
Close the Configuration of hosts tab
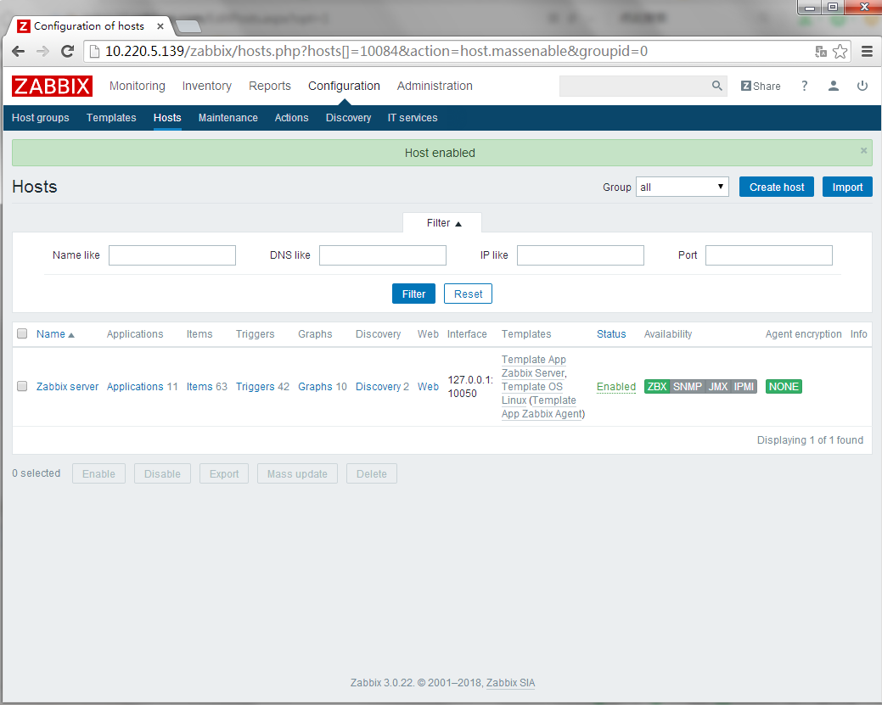tap(160, 25)
